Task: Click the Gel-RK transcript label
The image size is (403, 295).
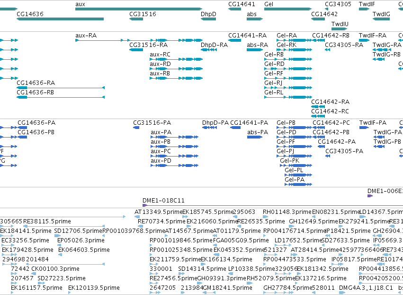Action: 287,45
